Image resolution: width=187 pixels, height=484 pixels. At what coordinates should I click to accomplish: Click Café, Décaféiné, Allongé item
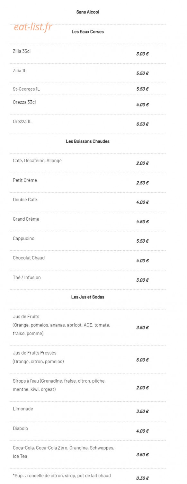coord(37,161)
